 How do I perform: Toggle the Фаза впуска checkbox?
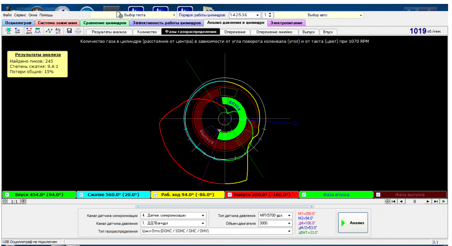pos(304,195)
